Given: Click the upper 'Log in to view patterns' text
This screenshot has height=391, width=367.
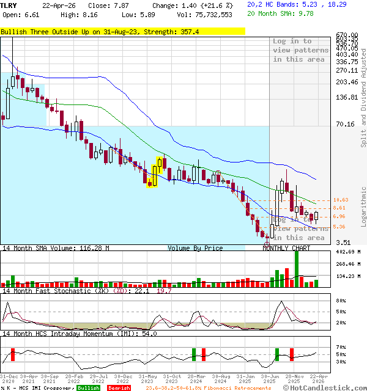Looking at the screenshot, I should pyautogui.click(x=300, y=50).
